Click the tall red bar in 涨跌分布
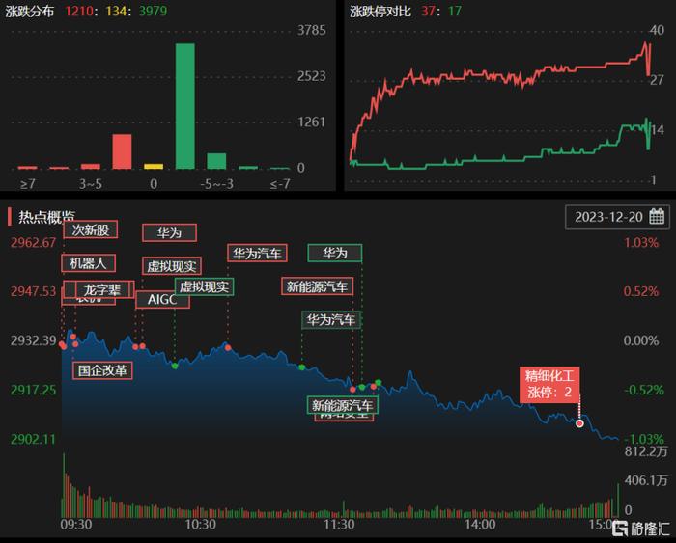 (x=122, y=151)
